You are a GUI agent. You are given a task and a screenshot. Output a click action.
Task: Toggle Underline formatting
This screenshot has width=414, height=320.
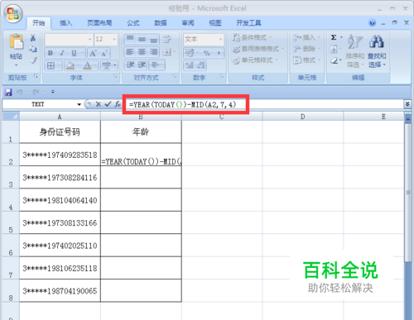(x=74, y=53)
